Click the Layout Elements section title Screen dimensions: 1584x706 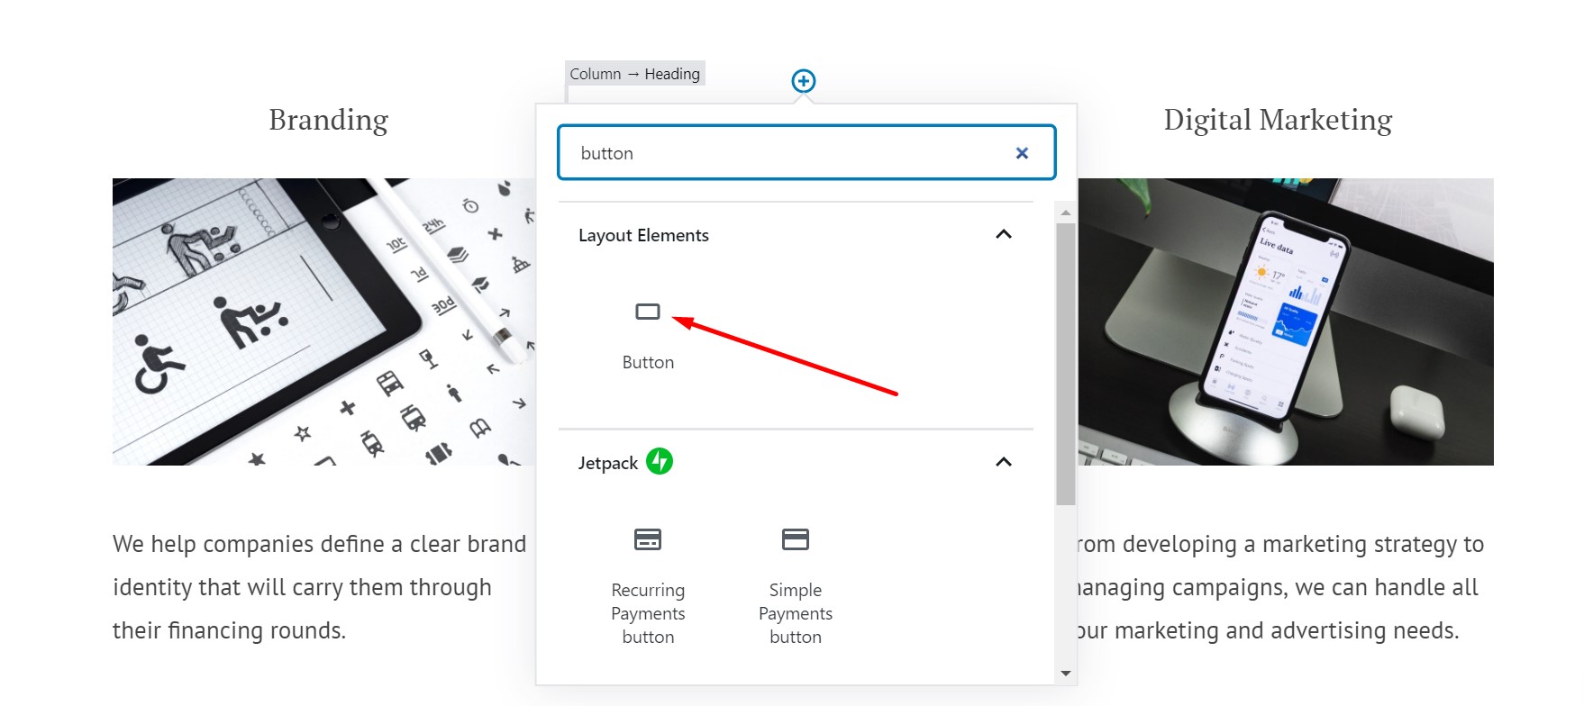pyautogui.click(x=643, y=235)
